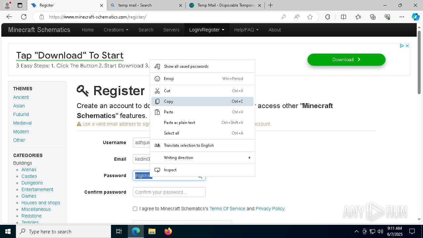Expand the Writing direction submenu
The image size is (423, 238).
[x=203, y=158]
